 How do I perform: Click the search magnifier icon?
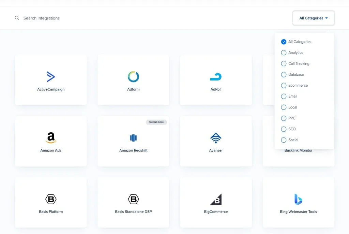[17, 18]
